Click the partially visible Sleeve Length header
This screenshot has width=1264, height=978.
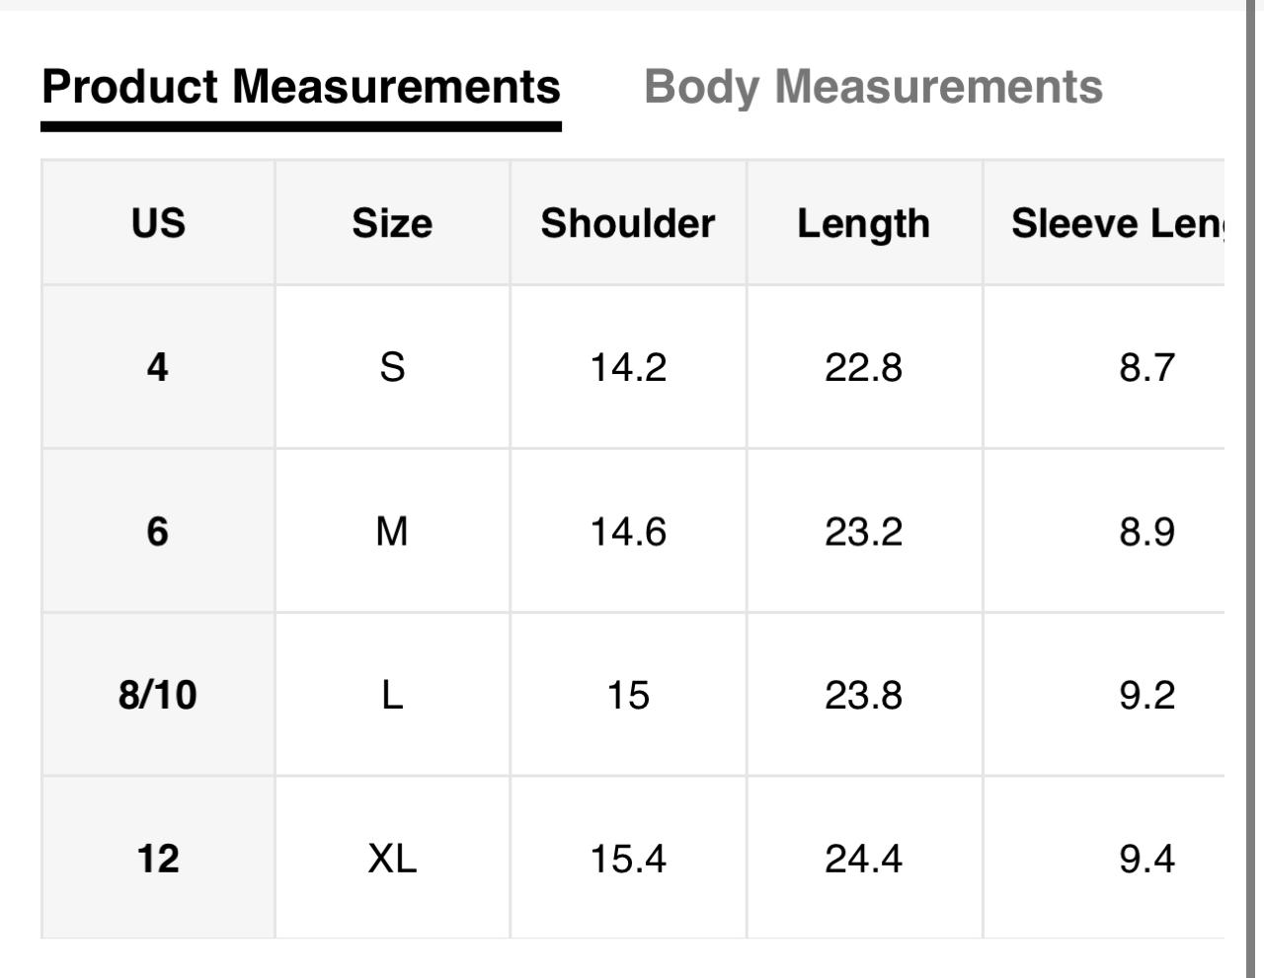(1116, 223)
